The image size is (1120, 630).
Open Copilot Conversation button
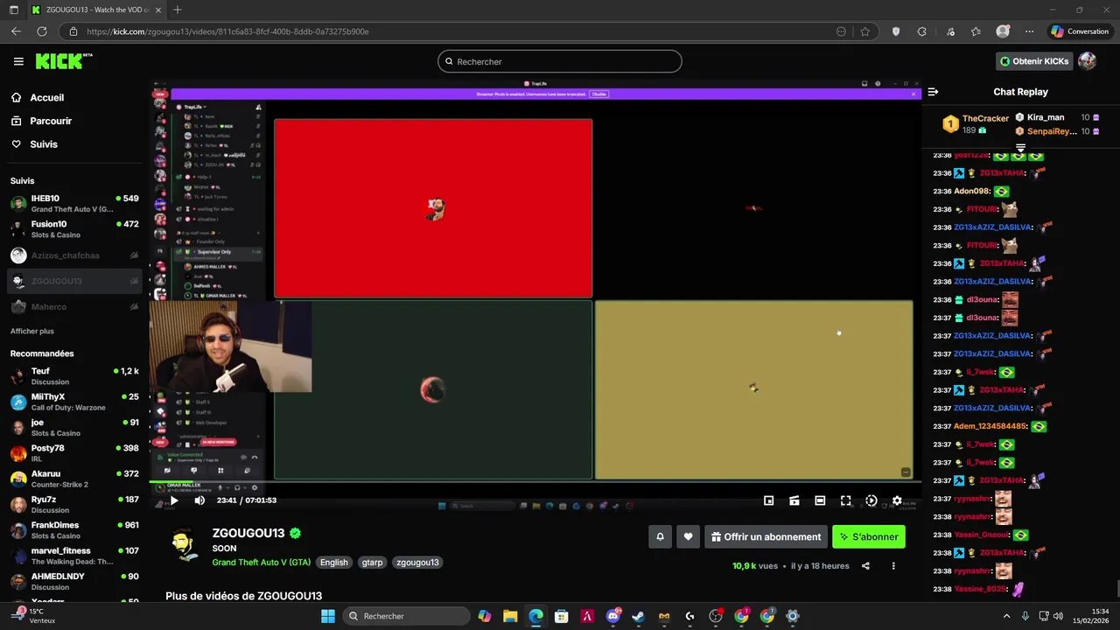tap(1080, 31)
